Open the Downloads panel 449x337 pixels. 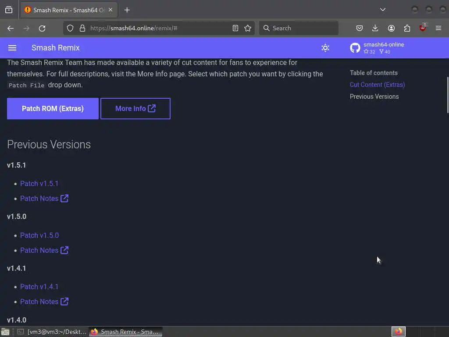375,28
